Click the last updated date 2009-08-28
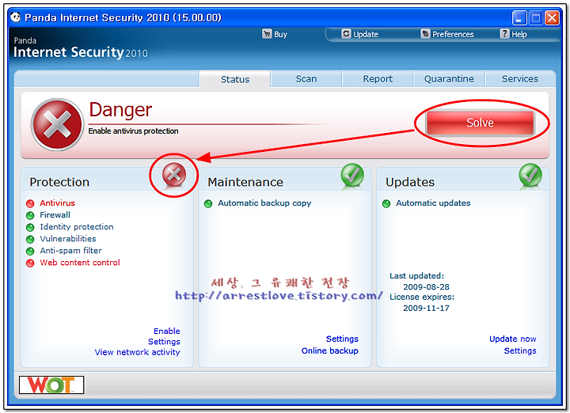Viewport: 570px width, 413px height. pyautogui.click(x=426, y=286)
